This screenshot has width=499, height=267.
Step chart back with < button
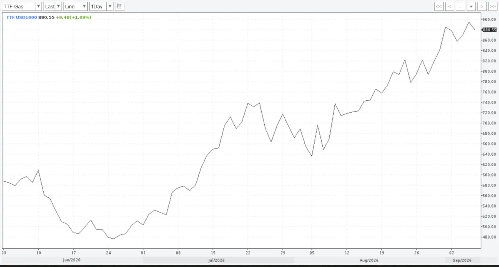click(449, 6)
